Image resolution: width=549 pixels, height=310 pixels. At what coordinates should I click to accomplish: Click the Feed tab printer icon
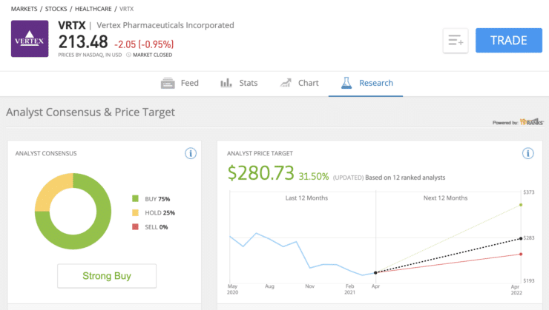point(168,83)
